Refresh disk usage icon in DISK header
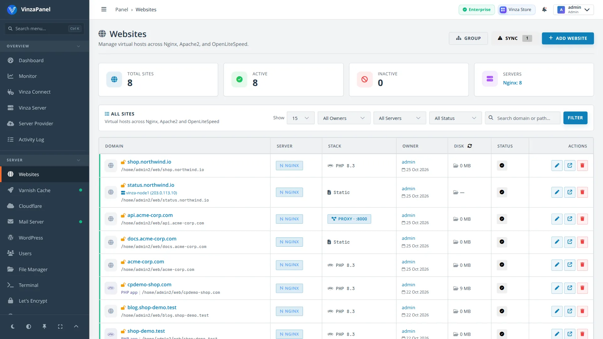The height and width of the screenshot is (339, 603). tap(470, 146)
